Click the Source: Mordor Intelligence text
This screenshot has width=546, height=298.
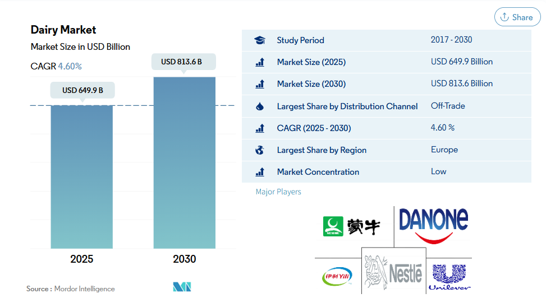[x=70, y=288]
